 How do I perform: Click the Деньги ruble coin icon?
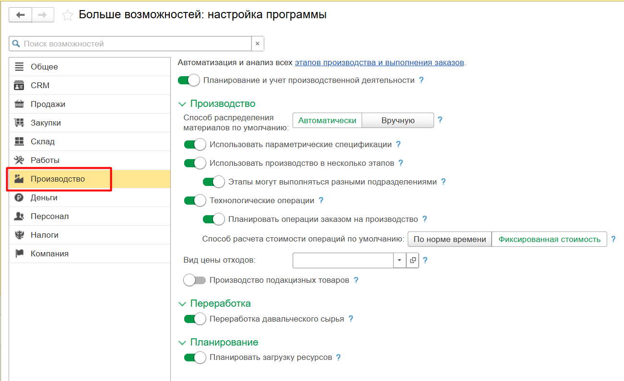pyautogui.click(x=19, y=197)
